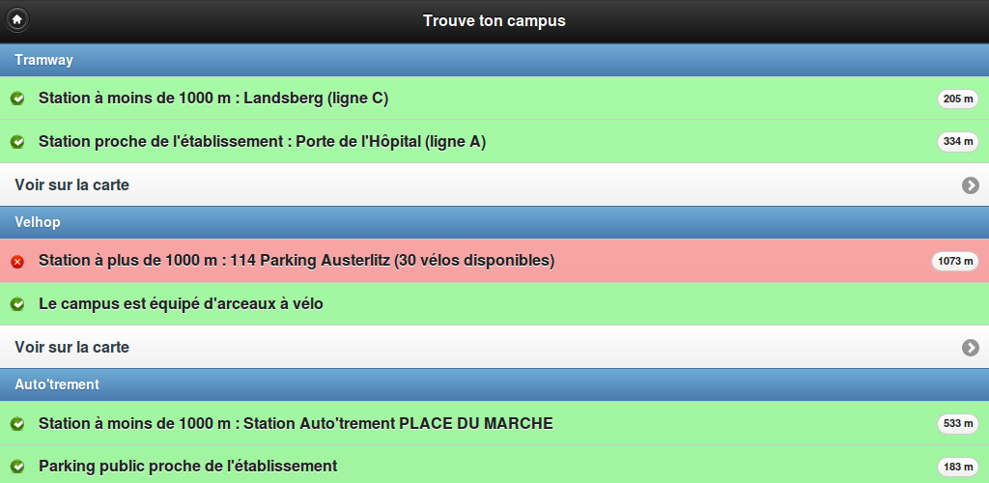The height and width of the screenshot is (483, 989).
Task: Open Voir sur la carte under Velhop
Action: pos(72,347)
